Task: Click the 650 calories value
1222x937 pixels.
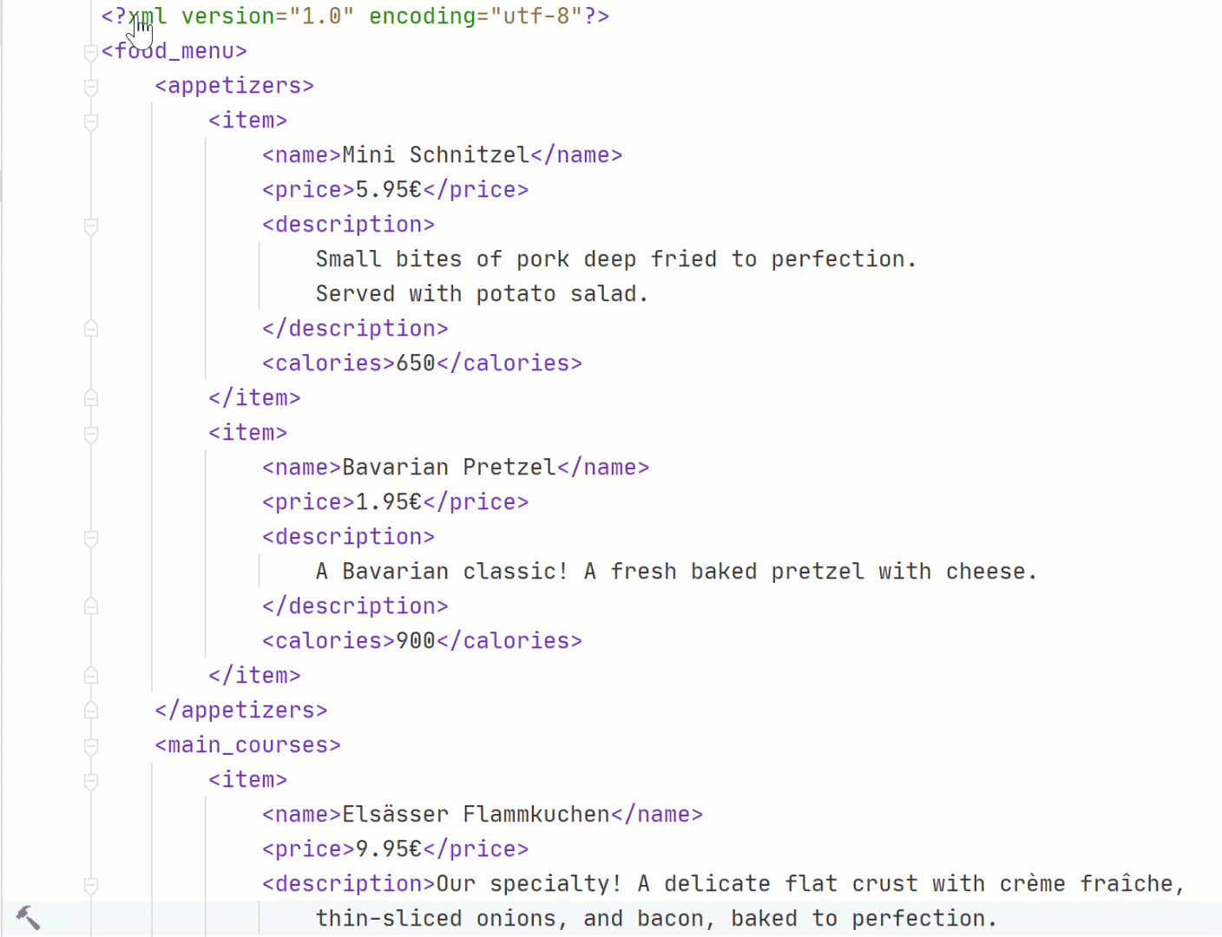Action: 413,363
